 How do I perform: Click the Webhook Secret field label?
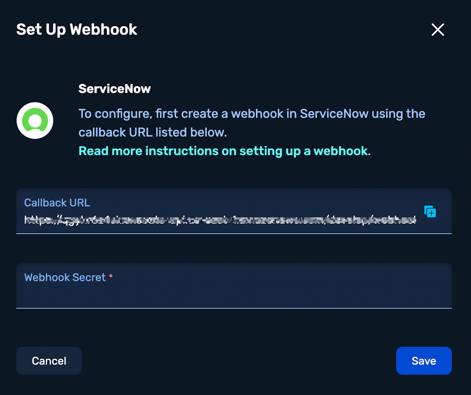[x=65, y=277]
